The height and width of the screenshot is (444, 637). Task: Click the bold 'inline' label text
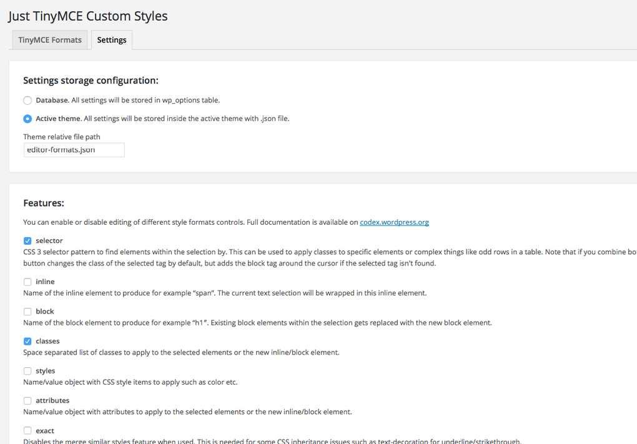pyautogui.click(x=45, y=282)
